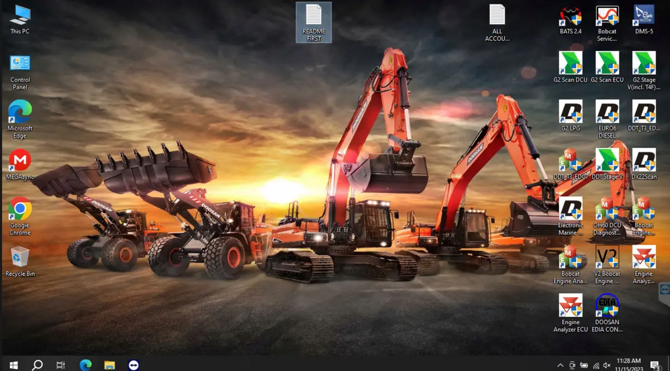The image size is (670, 371).
Task: Launch the V2 Bobcat Engine shortcut
Action: (607, 264)
